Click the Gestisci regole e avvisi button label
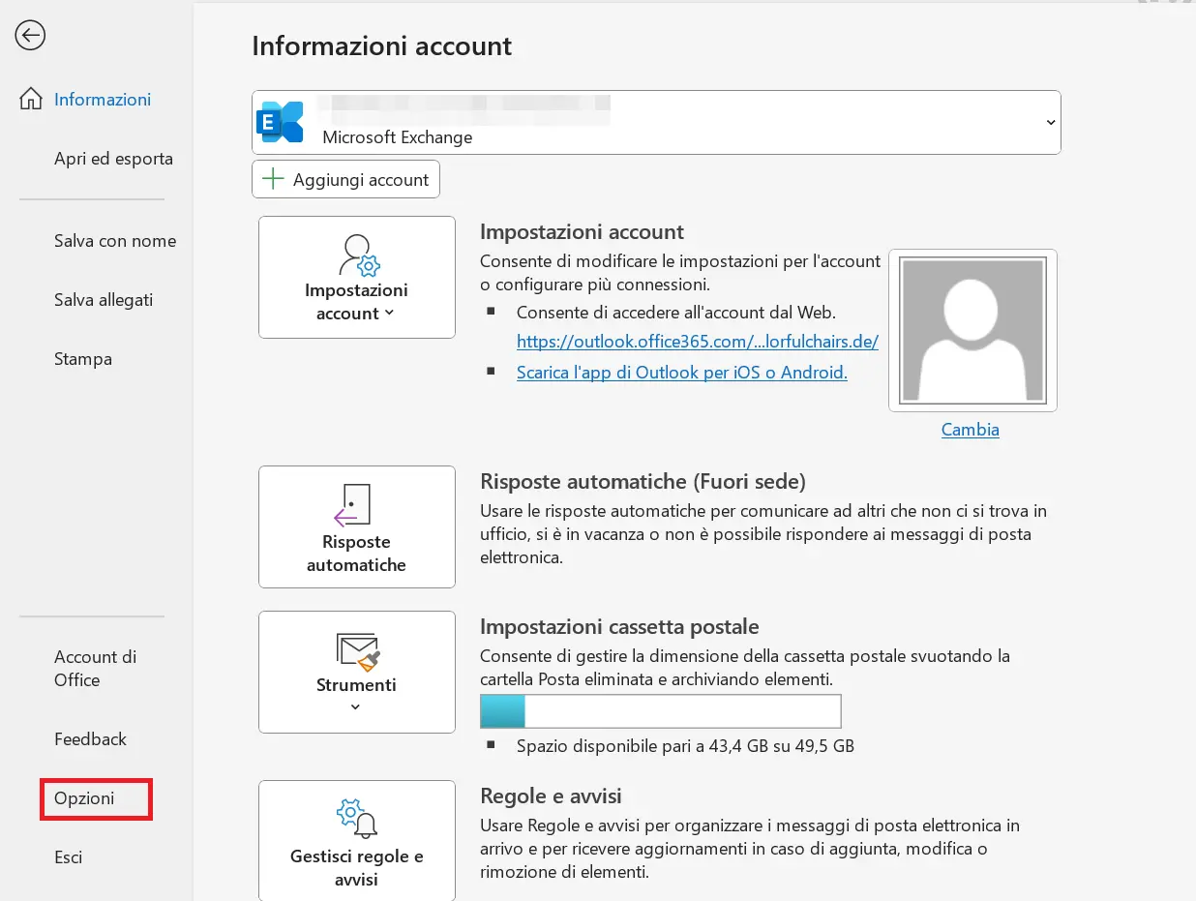 coord(357,868)
